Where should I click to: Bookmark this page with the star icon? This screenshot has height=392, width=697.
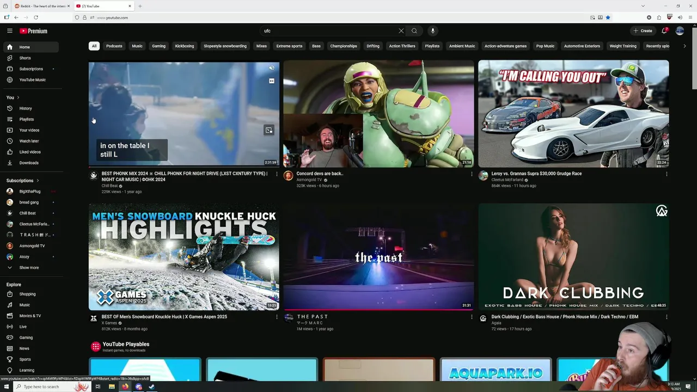(608, 17)
